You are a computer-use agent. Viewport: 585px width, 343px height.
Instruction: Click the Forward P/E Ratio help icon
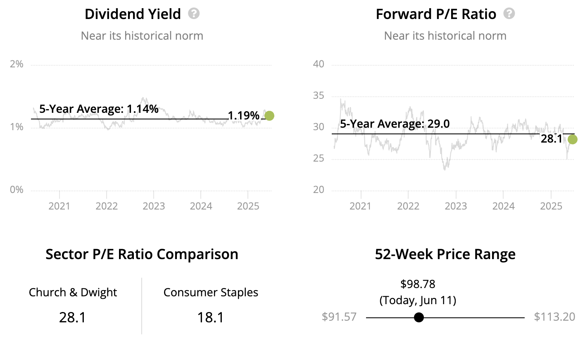[x=509, y=14]
